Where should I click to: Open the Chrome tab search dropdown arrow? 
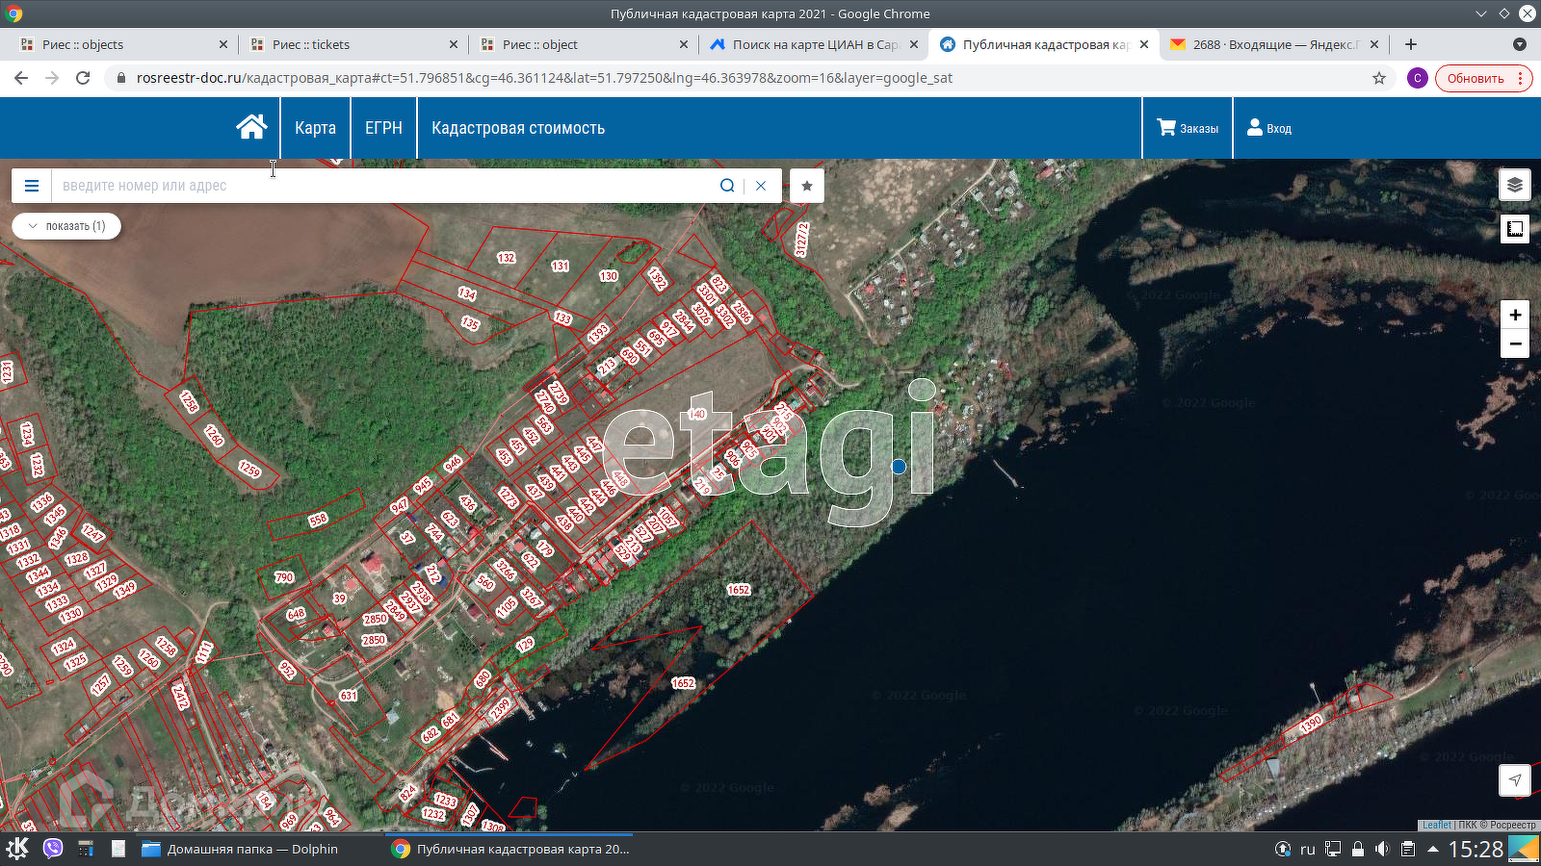point(1519,44)
